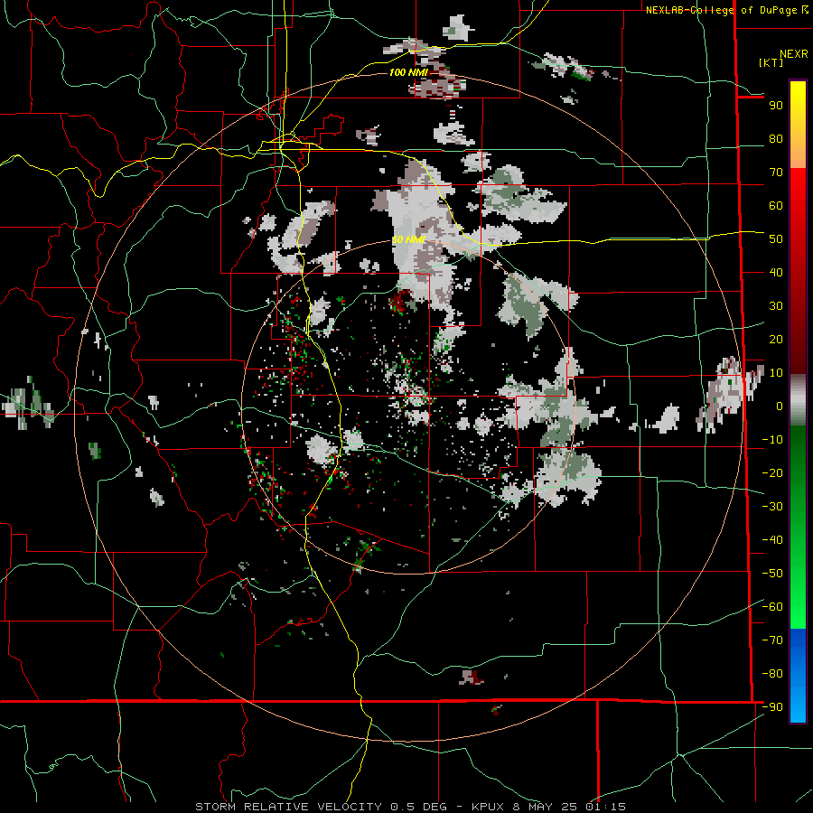This screenshot has width=813, height=813.
Task: Click the positive 80 knots scale label
Action: [x=776, y=138]
